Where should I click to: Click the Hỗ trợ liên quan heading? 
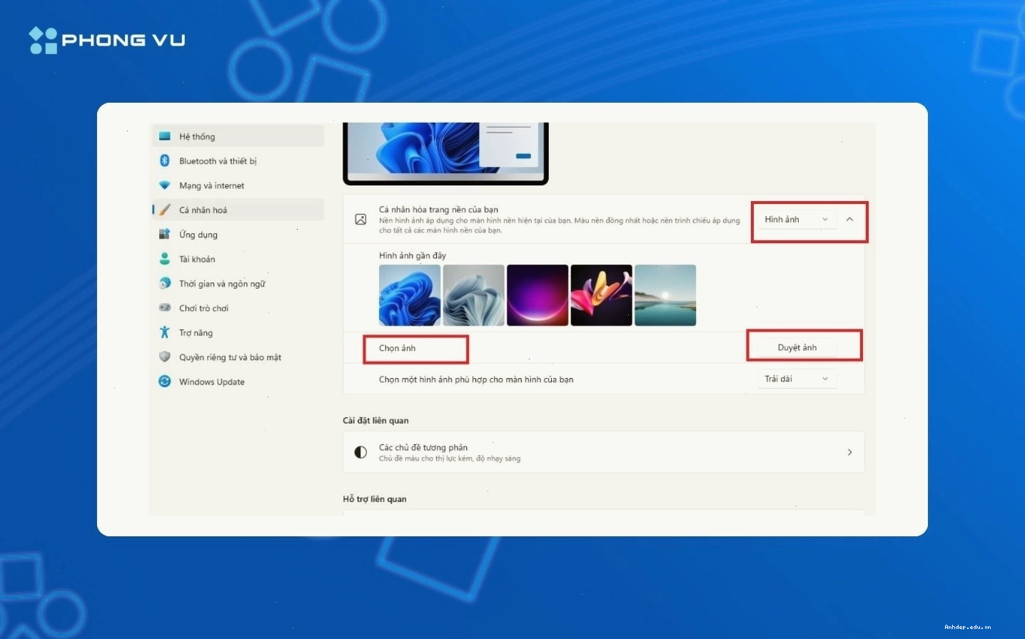(x=375, y=499)
